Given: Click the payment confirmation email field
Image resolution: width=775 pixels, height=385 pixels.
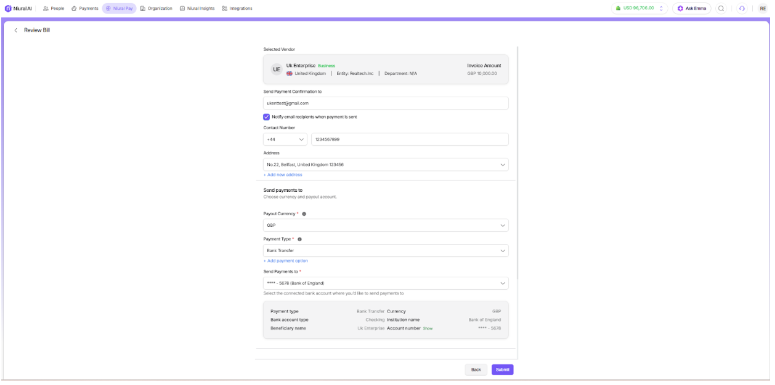Looking at the screenshot, I should point(386,103).
